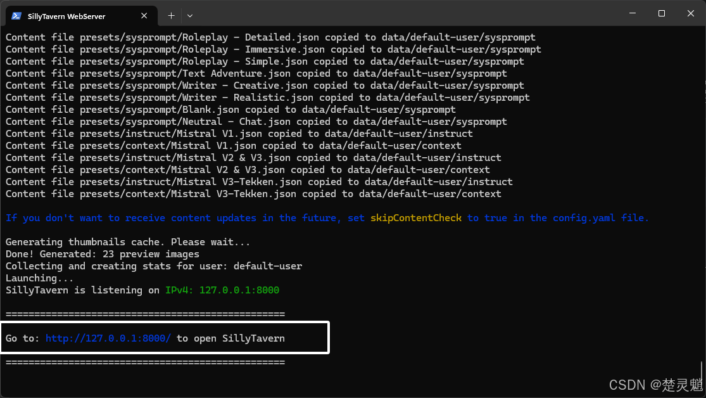The width and height of the screenshot is (706, 398).
Task: Click the line mentioning Writer - Creative.json
Action: click(x=265, y=86)
